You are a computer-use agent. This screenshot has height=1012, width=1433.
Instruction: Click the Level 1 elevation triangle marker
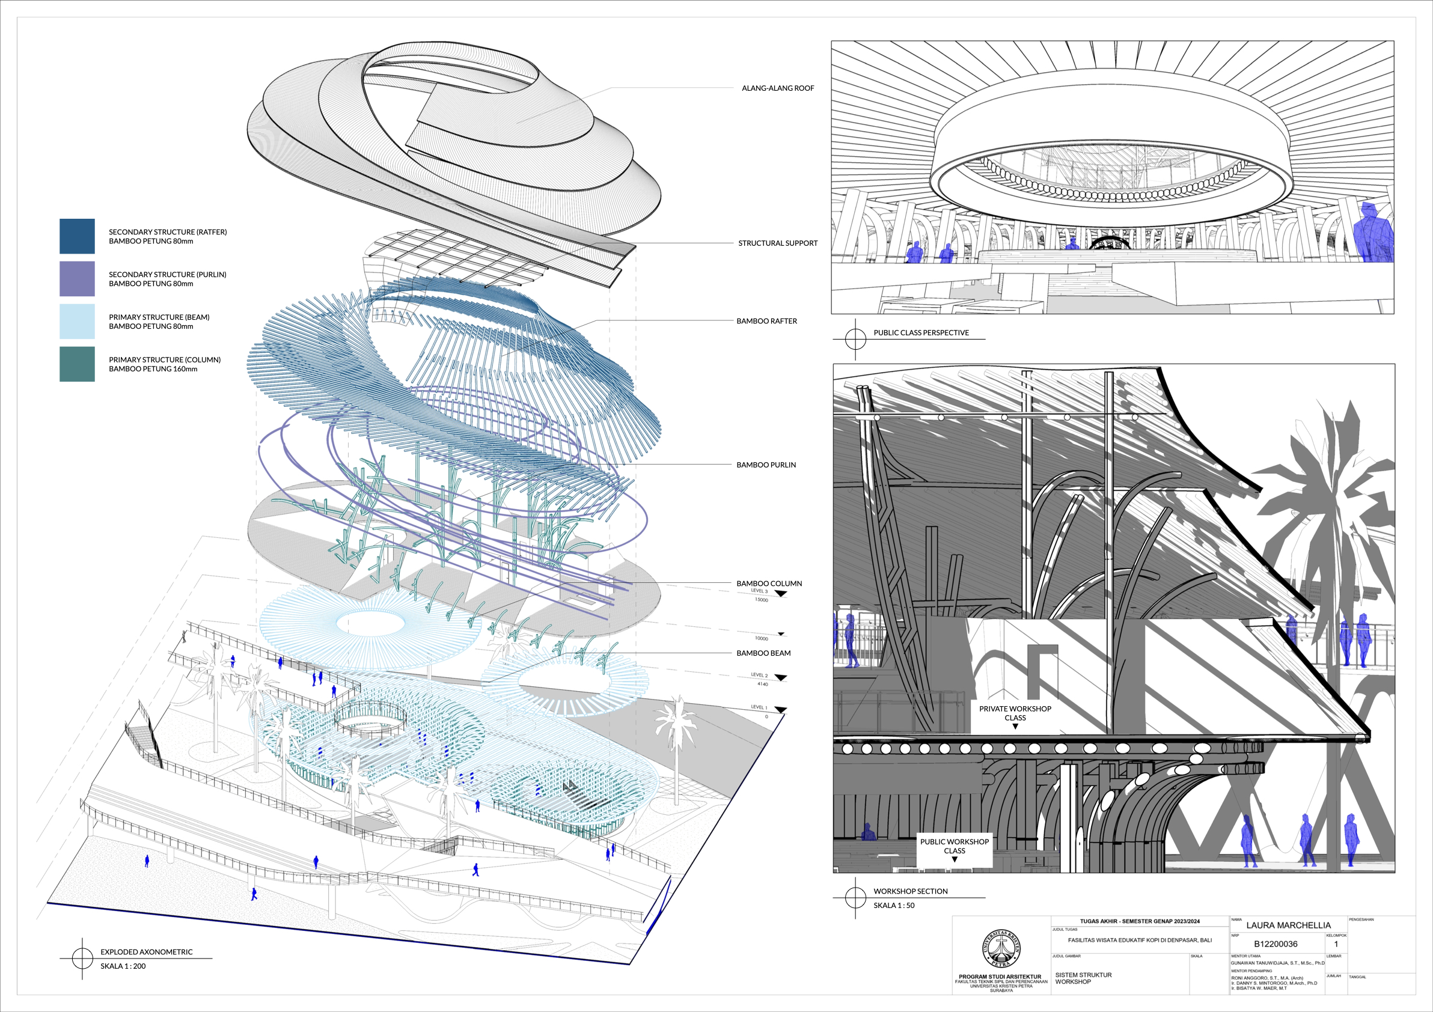click(780, 710)
